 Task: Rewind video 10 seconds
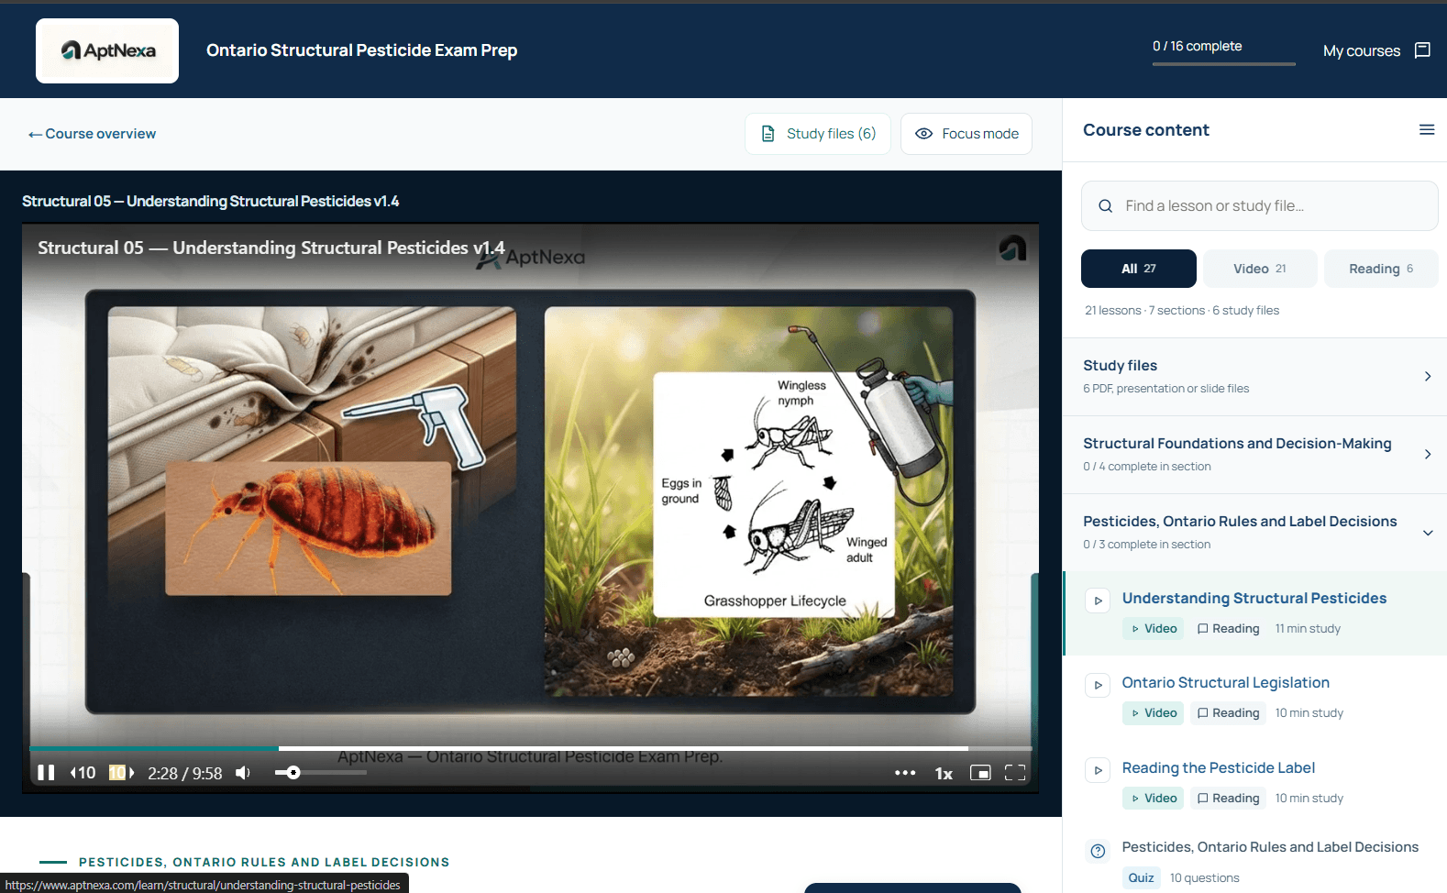tap(83, 773)
